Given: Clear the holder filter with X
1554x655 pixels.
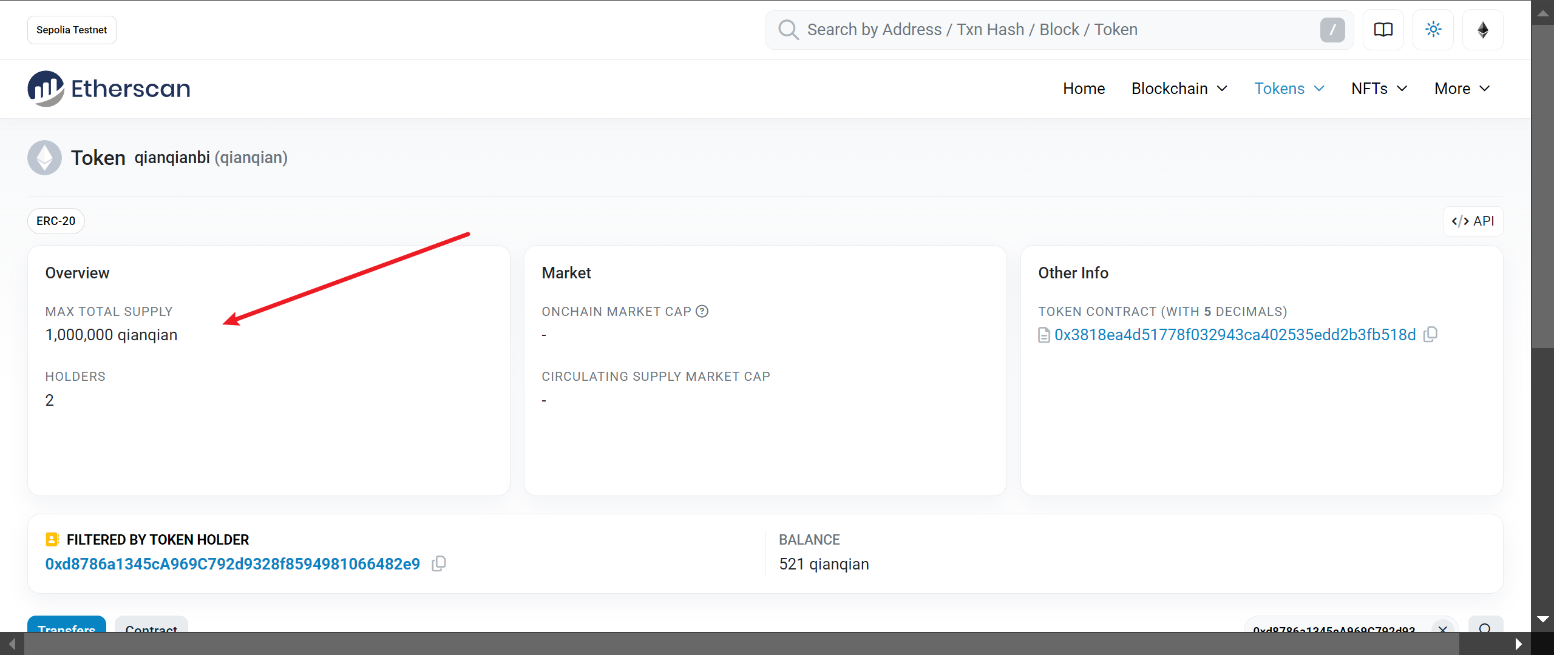Looking at the screenshot, I should point(1442,629).
